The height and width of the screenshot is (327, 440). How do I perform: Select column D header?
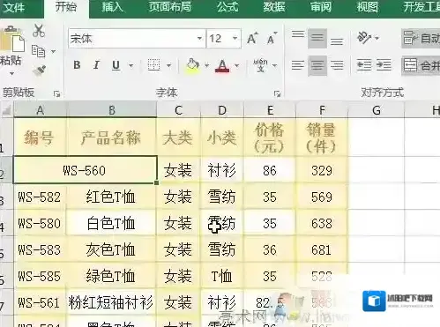click(222, 110)
